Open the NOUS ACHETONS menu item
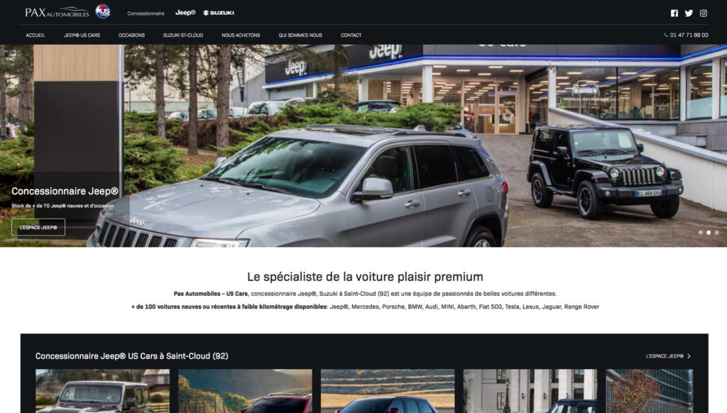 (241, 35)
